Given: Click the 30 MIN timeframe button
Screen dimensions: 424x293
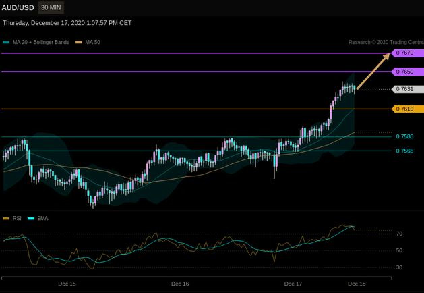Looking at the screenshot, I should (51, 7).
